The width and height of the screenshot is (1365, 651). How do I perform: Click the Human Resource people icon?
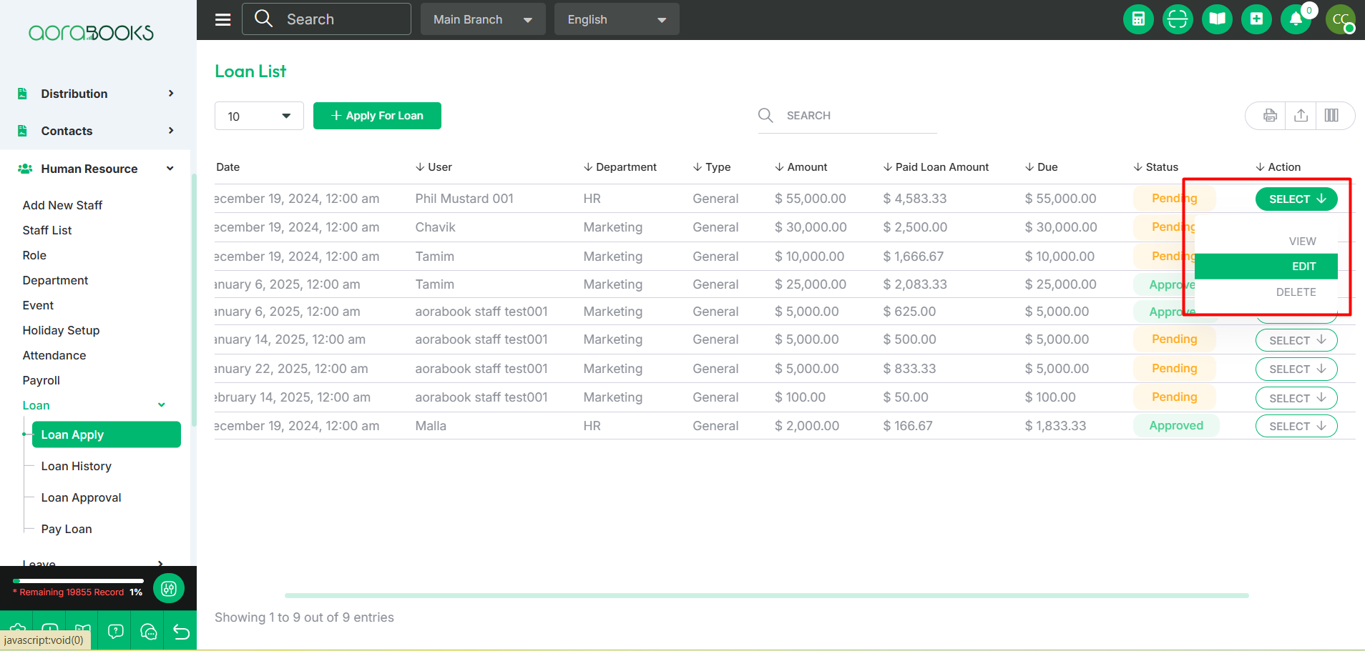pos(25,169)
